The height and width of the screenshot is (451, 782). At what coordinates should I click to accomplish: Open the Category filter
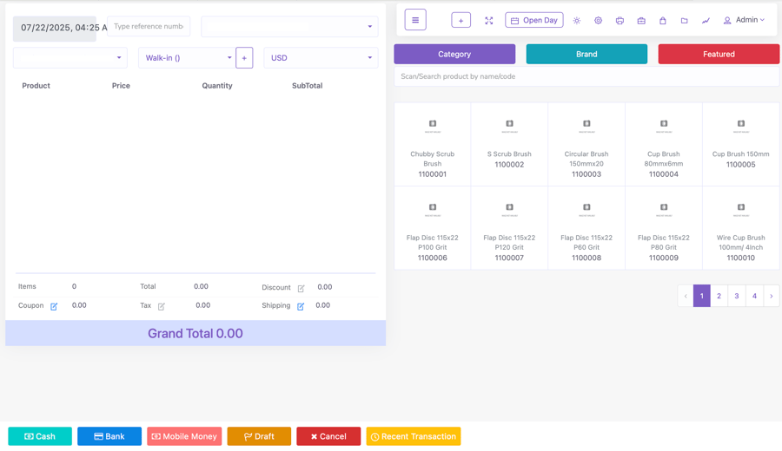tap(454, 54)
